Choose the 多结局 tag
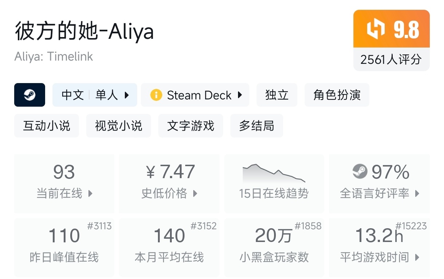The width and height of the screenshot is (444, 279). [x=257, y=126]
